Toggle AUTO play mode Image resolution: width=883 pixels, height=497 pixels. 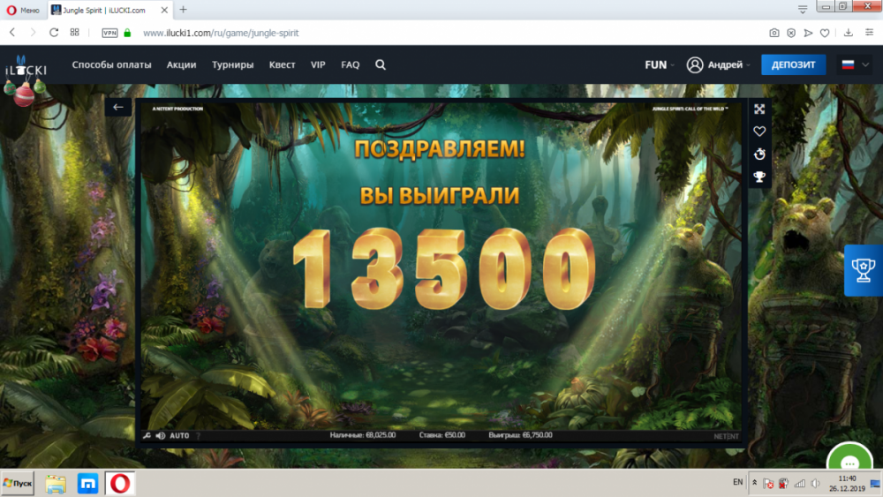[x=179, y=435]
